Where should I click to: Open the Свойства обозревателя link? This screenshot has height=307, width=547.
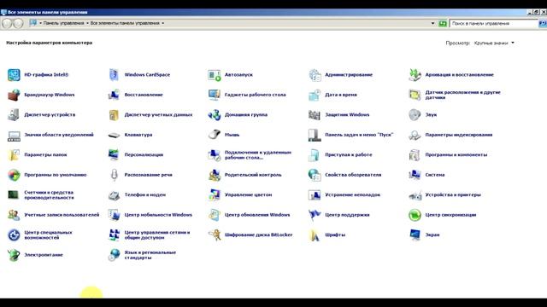click(x=353, y=175)
